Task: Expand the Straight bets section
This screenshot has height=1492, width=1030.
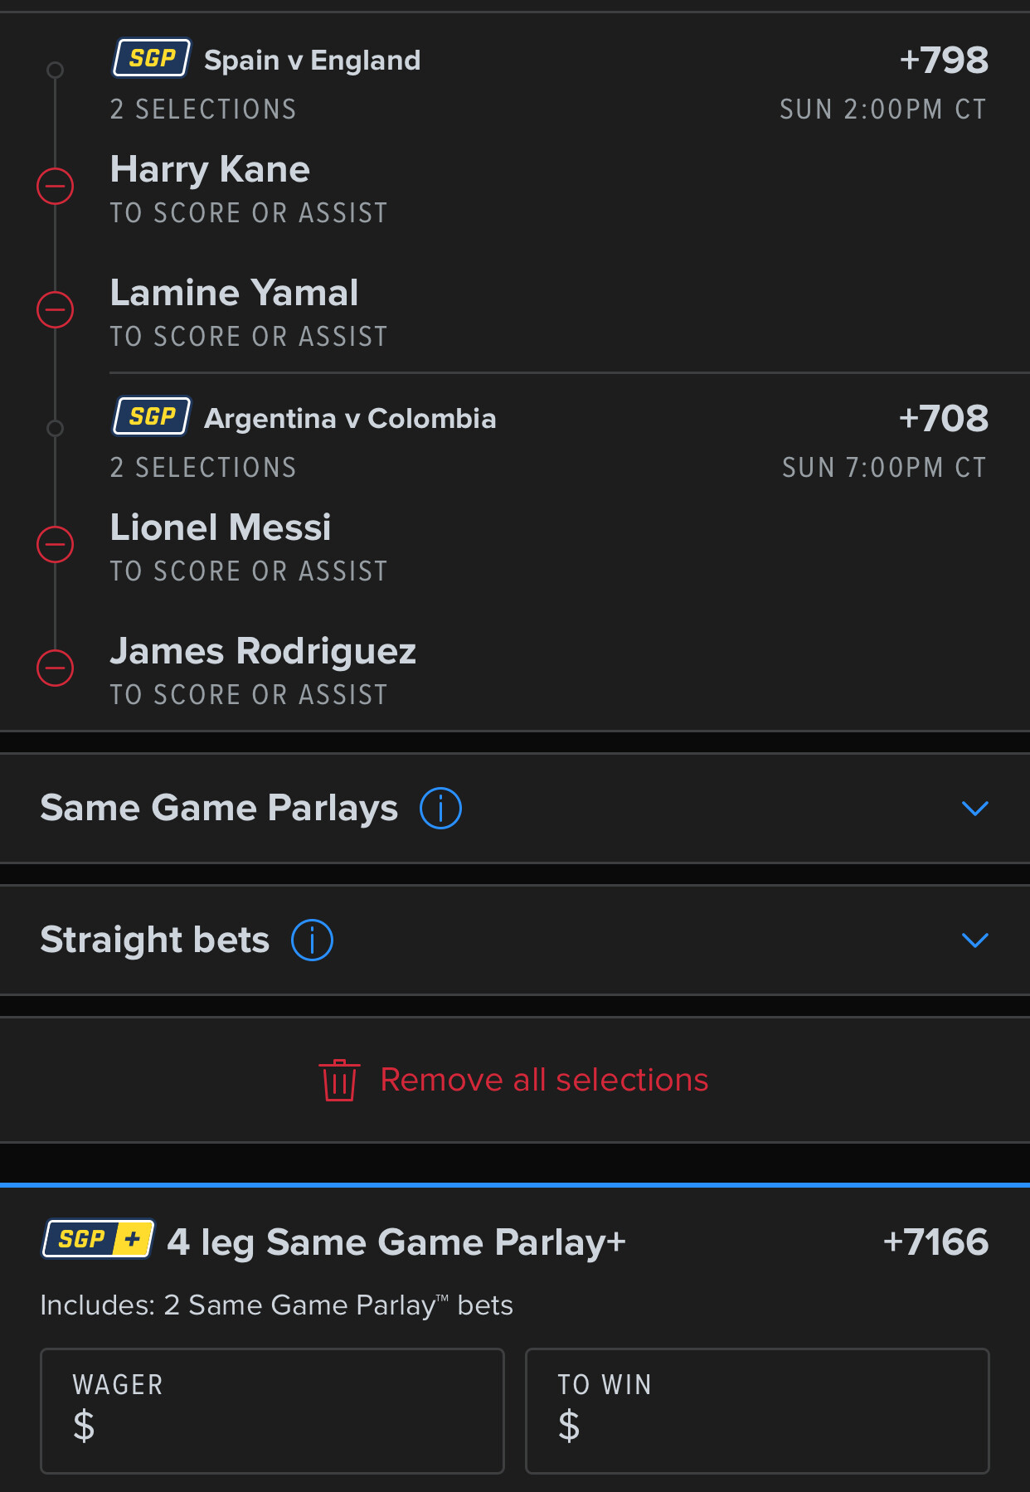Action: [974, 940]
